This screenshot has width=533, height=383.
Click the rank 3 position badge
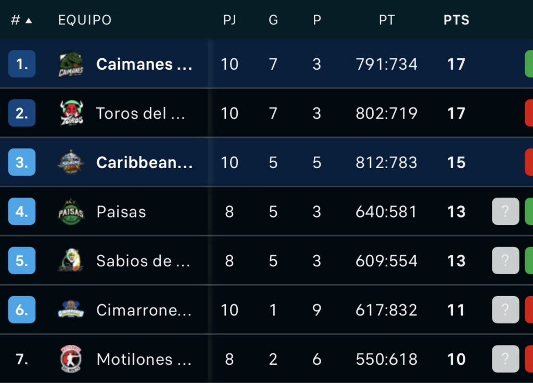pos(22,162)
